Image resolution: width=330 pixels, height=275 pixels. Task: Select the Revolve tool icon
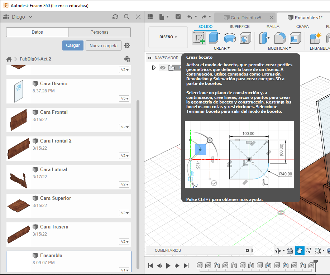230,38
